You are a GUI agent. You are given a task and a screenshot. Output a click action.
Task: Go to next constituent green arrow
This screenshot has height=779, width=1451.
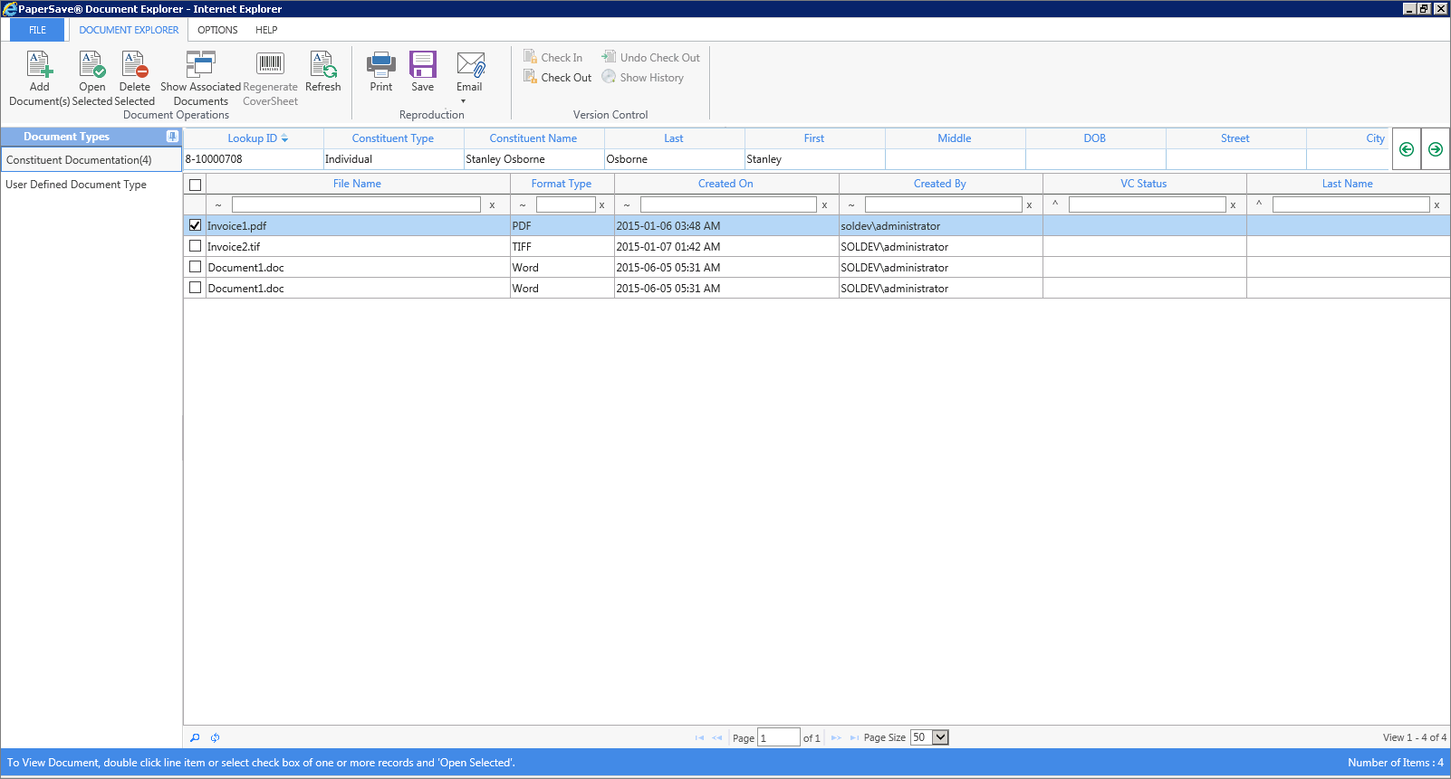pyautogui.click(x=1436, y=149)
